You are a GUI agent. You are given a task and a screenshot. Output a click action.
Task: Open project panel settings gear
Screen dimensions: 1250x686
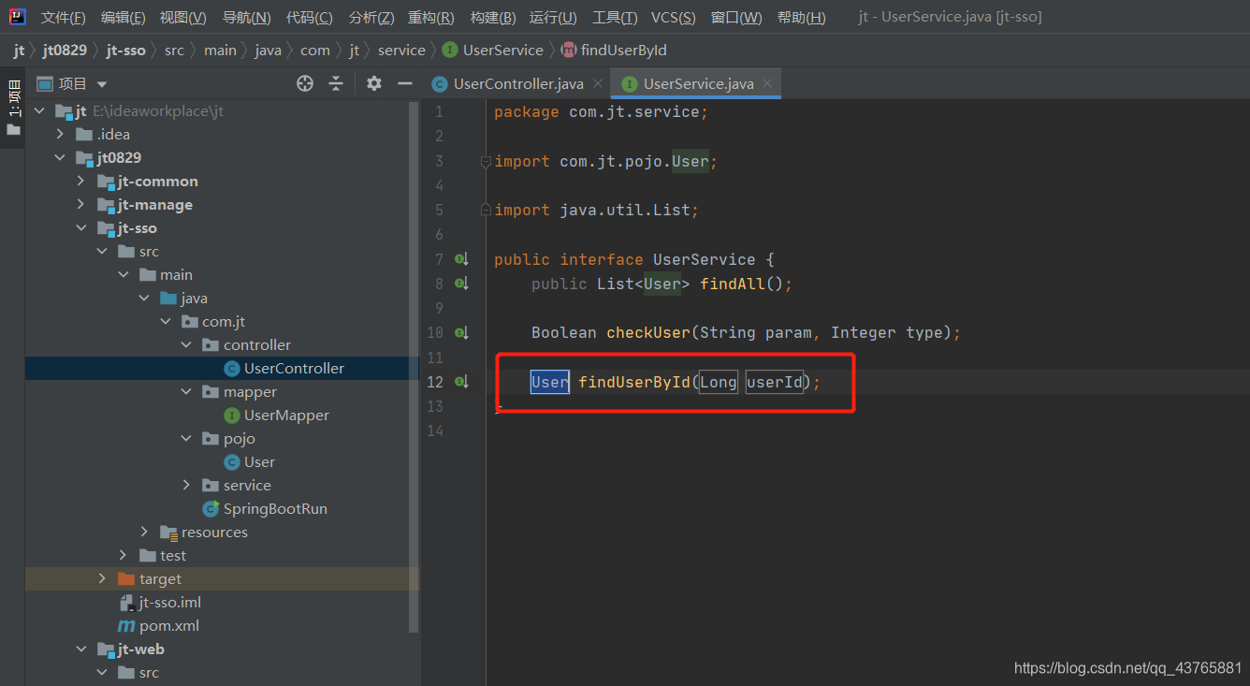tap(374, 83)
